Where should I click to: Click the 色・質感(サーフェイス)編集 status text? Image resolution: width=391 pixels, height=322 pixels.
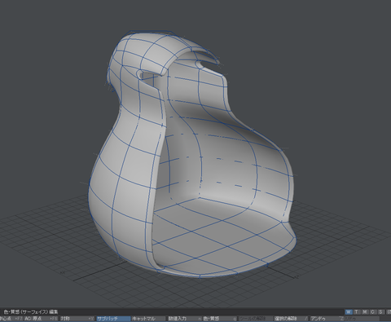[31, 312]
